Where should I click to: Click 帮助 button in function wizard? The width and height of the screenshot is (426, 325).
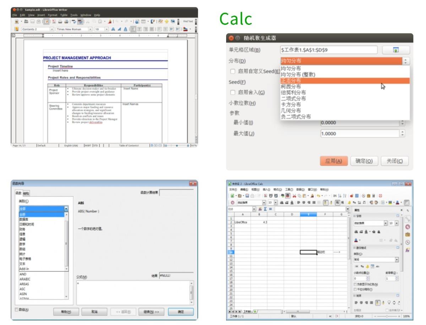(x=66, y=311)
